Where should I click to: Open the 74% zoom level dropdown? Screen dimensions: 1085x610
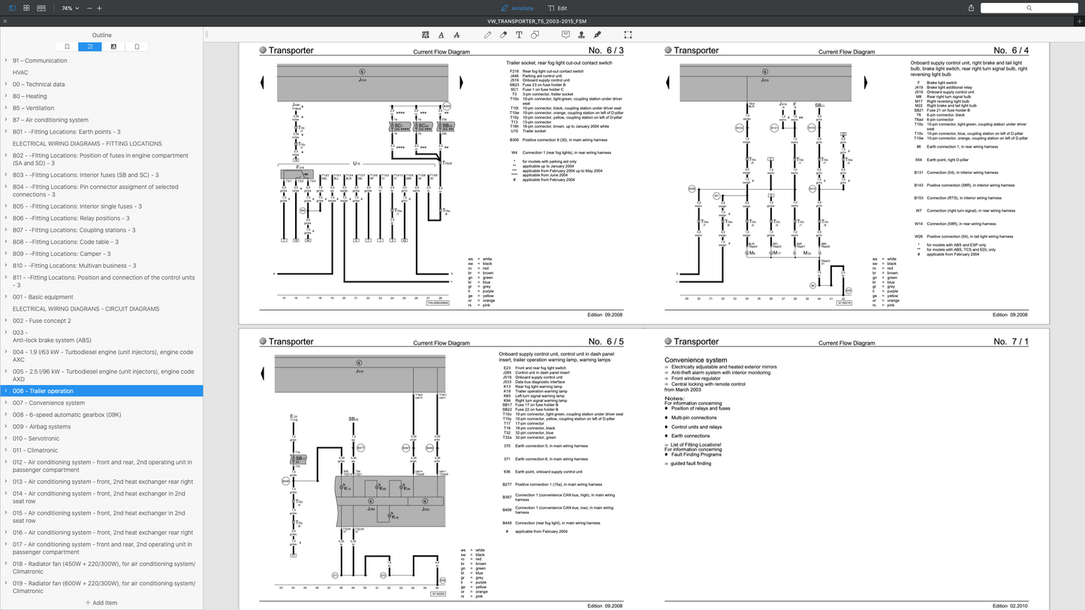pyautogui.click(x=70, y=8)
